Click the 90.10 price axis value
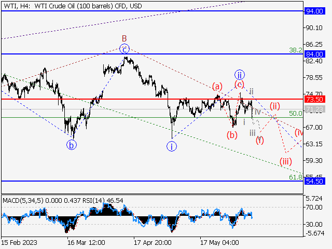The image size is (332, 249). [x=314, y=27]
